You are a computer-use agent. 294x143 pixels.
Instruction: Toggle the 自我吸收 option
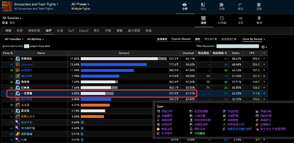[162, 39]
